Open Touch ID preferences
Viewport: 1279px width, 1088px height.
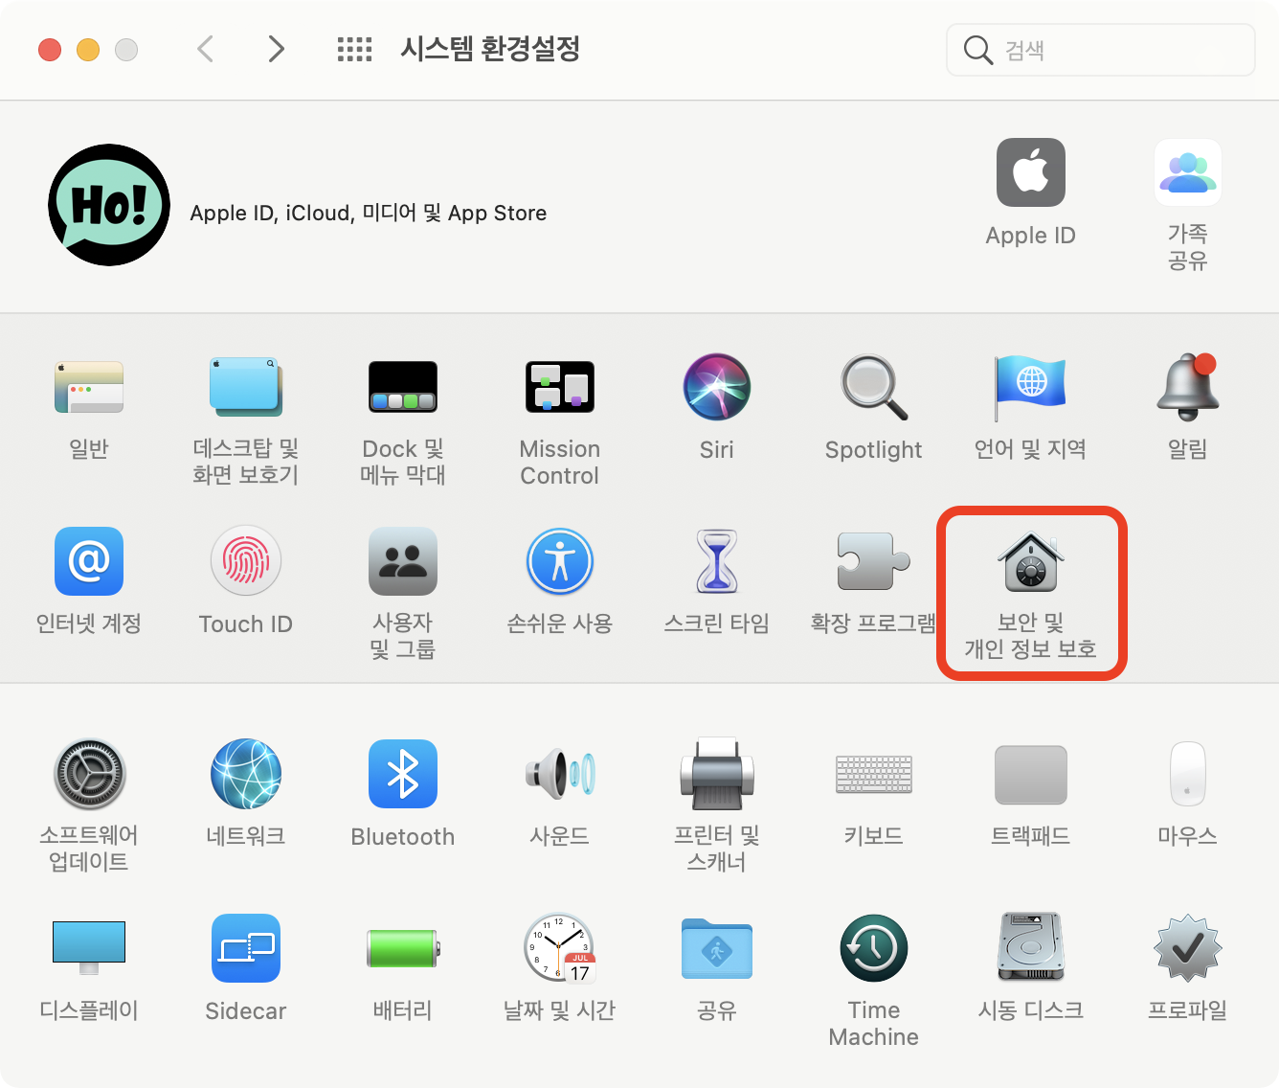click(246, 561)
